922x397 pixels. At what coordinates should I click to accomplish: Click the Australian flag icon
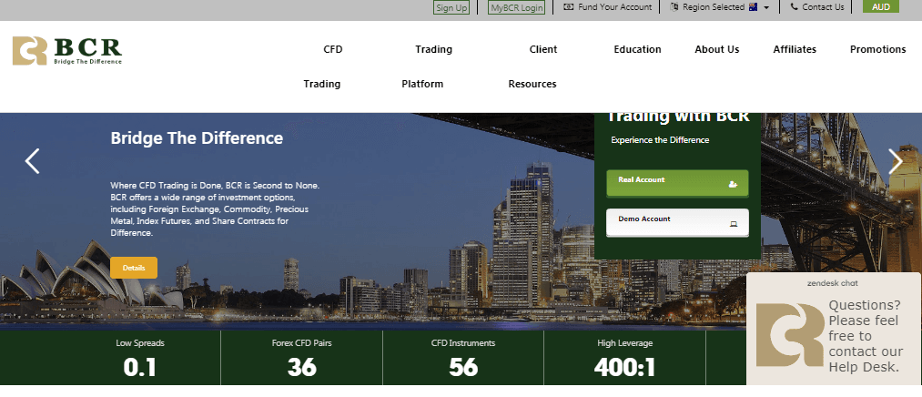[753, 7]
